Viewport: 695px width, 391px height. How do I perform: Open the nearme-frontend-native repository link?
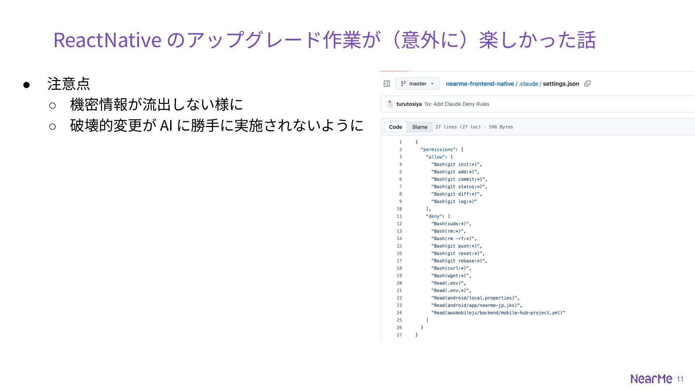(480, 84)
